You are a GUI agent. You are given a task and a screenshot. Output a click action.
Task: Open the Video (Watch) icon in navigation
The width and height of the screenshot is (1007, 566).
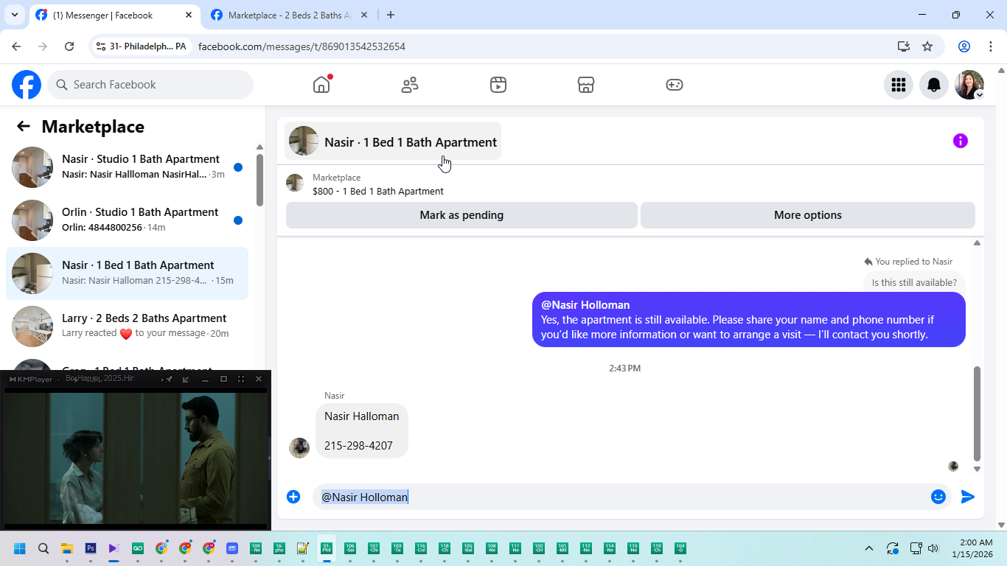coord(498,85)
